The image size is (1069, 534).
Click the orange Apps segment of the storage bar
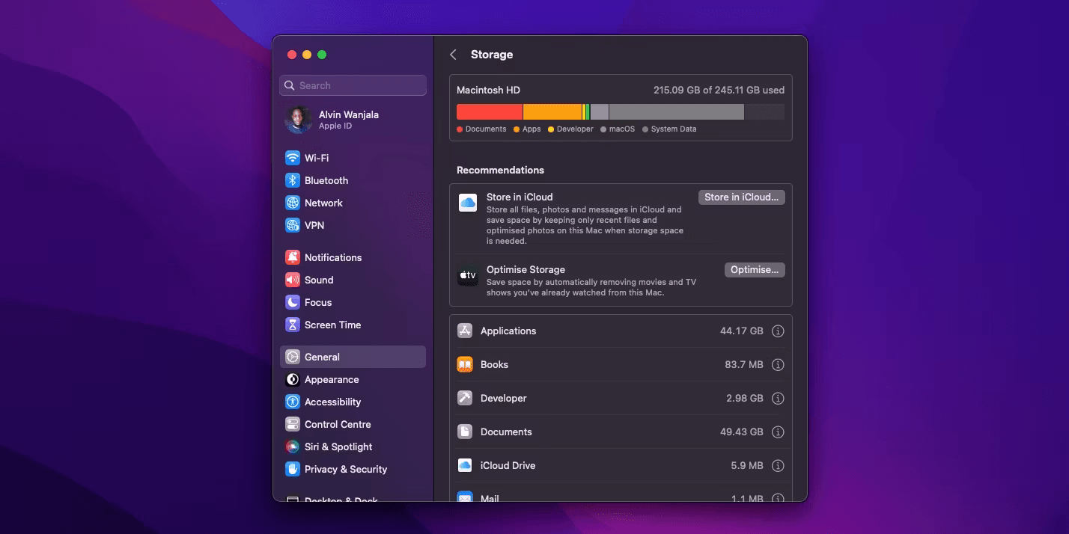pyautogui.click(x=552, y=111)
